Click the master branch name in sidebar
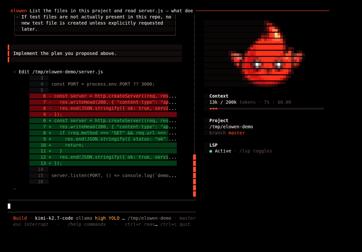Image resolution: width=362 pixels, height=252 pixels. (236, 133)
